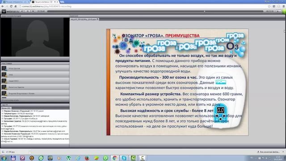This screenshot has width=286, height=161.
Task: Click the kuznezovag@mail.ru chat message from Валентина Саратов
Action: click(x=35, y=122)
